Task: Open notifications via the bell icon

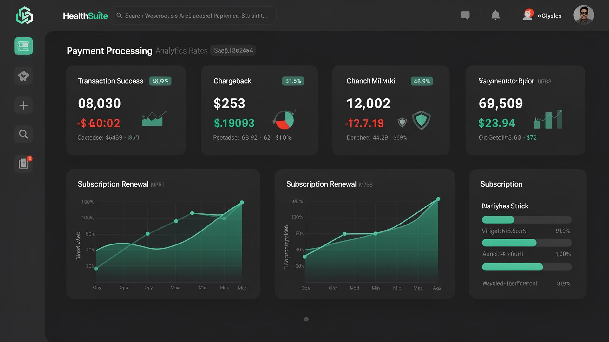Action: point(495,15)
